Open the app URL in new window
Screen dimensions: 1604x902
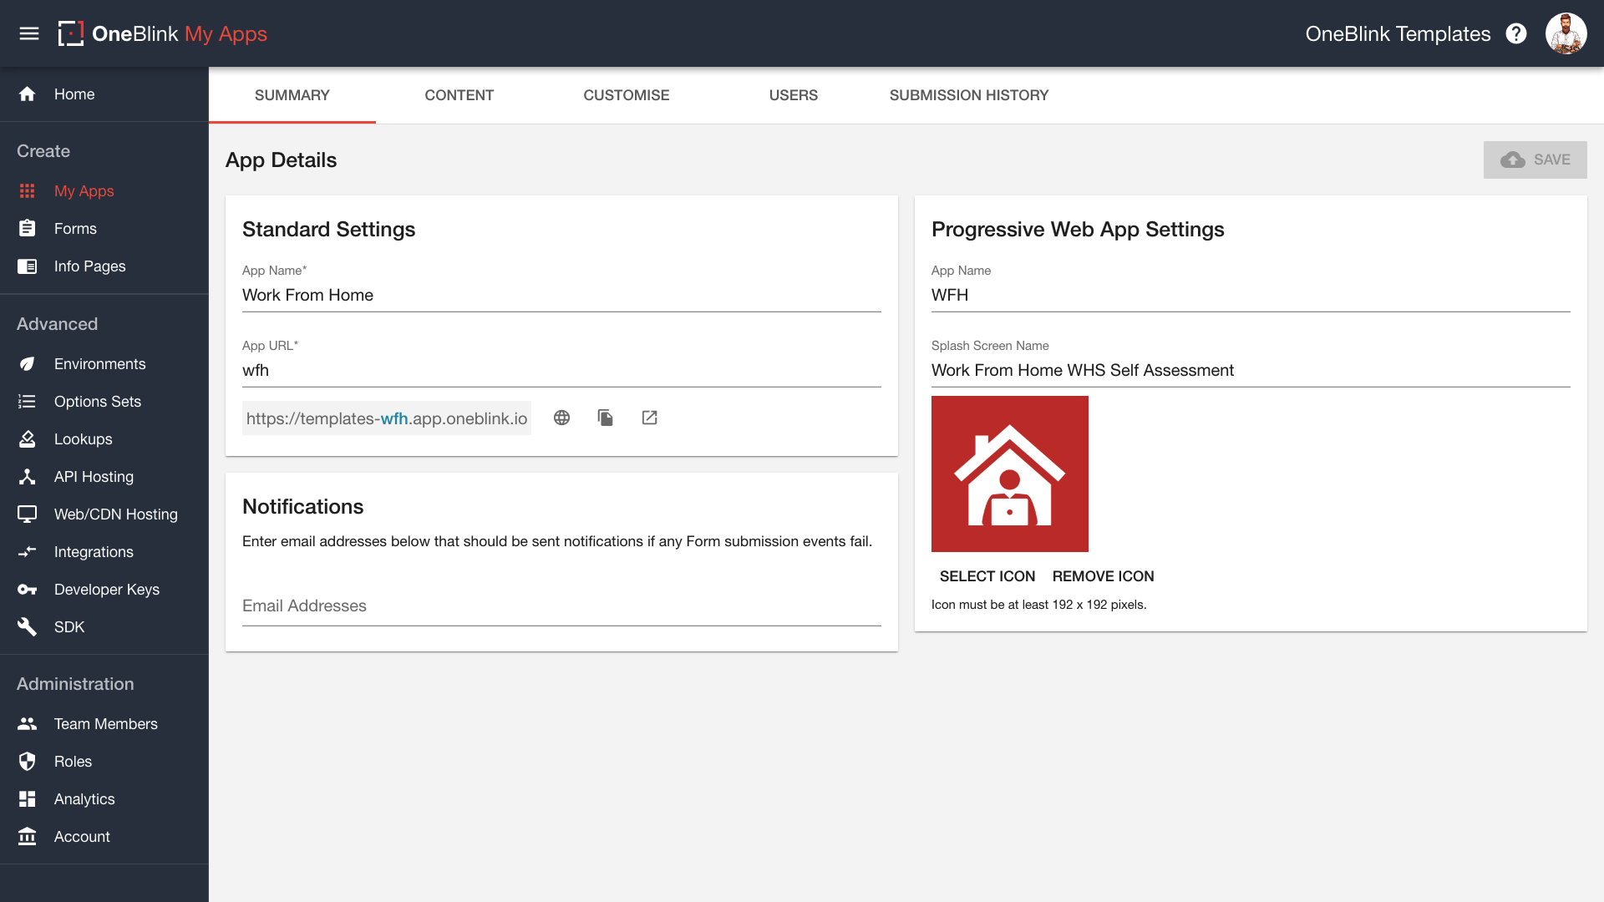(x=649, y=418)
